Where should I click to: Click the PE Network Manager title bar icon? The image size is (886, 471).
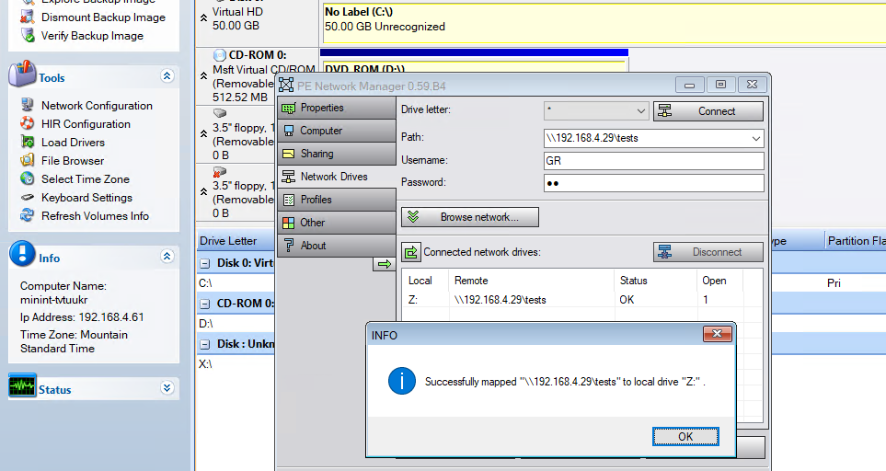(x=286, y=86)
